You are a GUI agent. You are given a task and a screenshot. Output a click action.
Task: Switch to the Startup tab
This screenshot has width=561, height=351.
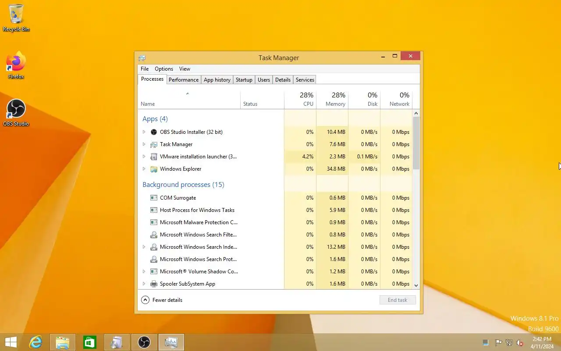(244, 80)
